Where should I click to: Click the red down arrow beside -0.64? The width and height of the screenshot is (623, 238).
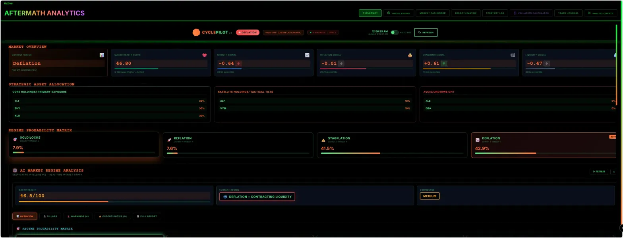(x=238, y=63)
